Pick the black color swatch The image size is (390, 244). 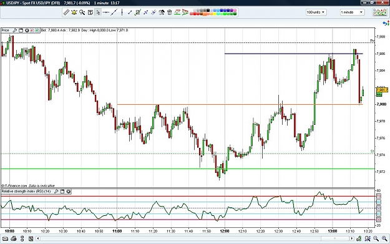point(208,10)
